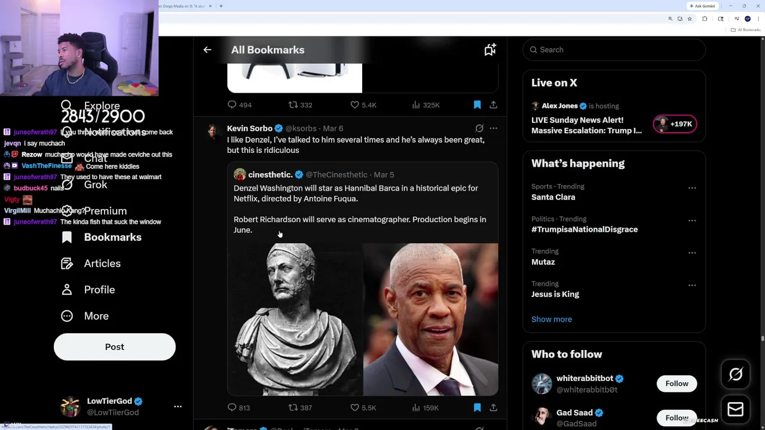Open options for #TrumpisaNationalDisgrace trend

[692, 220]
